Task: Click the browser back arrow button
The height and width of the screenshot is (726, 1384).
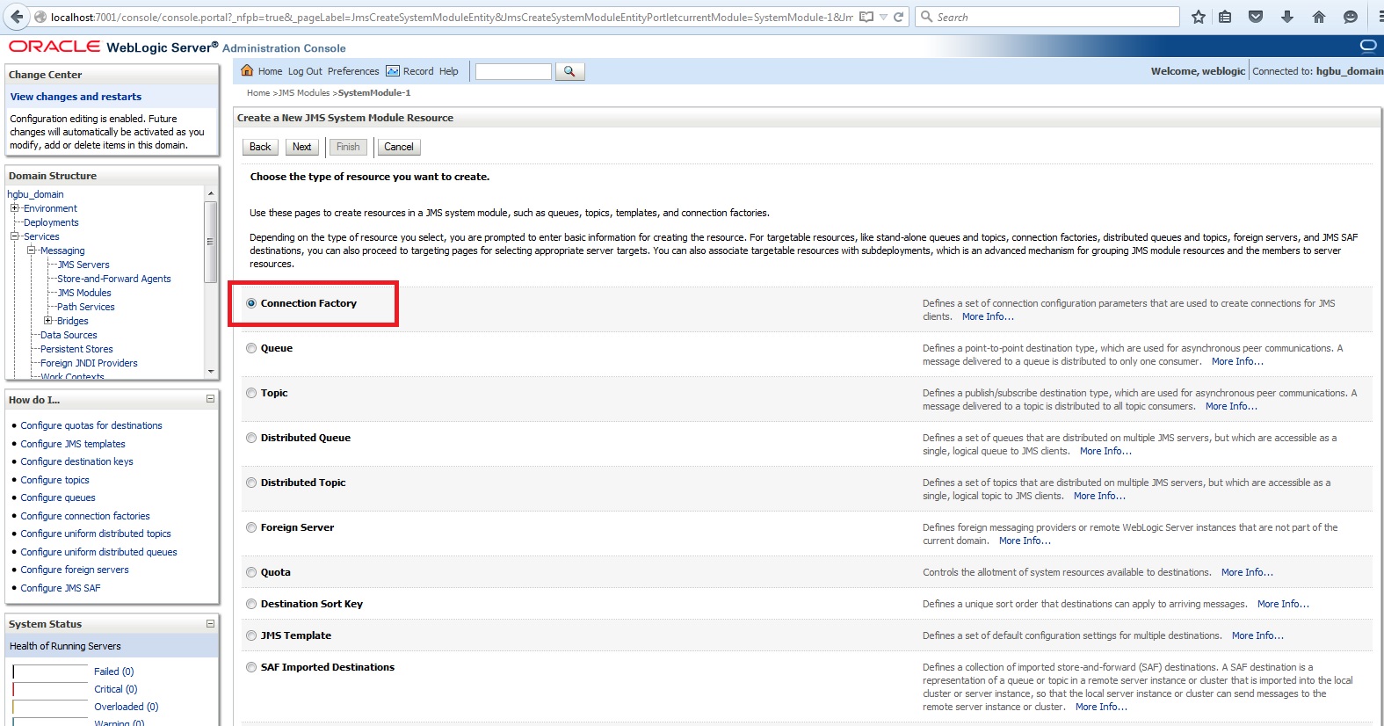Action: 17,17
